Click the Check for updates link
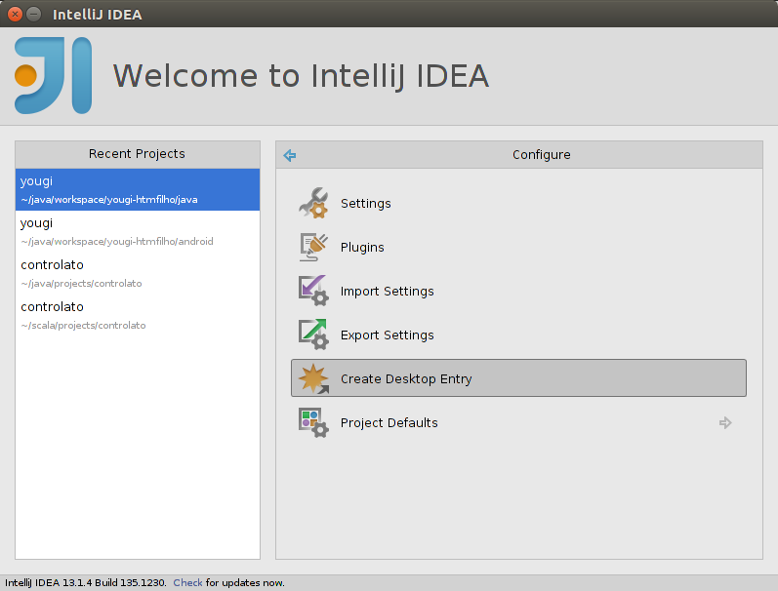 (x=187, y=582)
